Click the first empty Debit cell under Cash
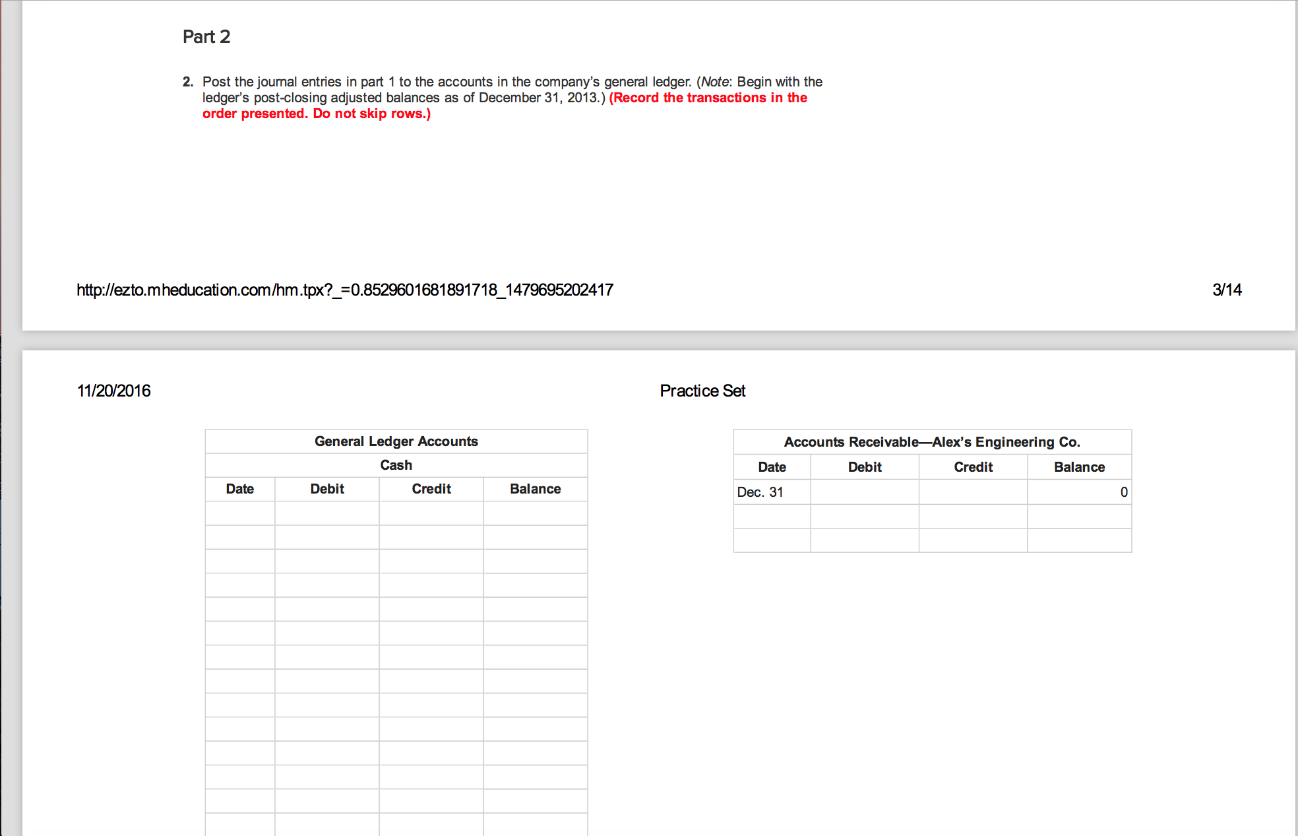Image resolution: width=1298 pixels, height=836 pixels. [326, 513]
